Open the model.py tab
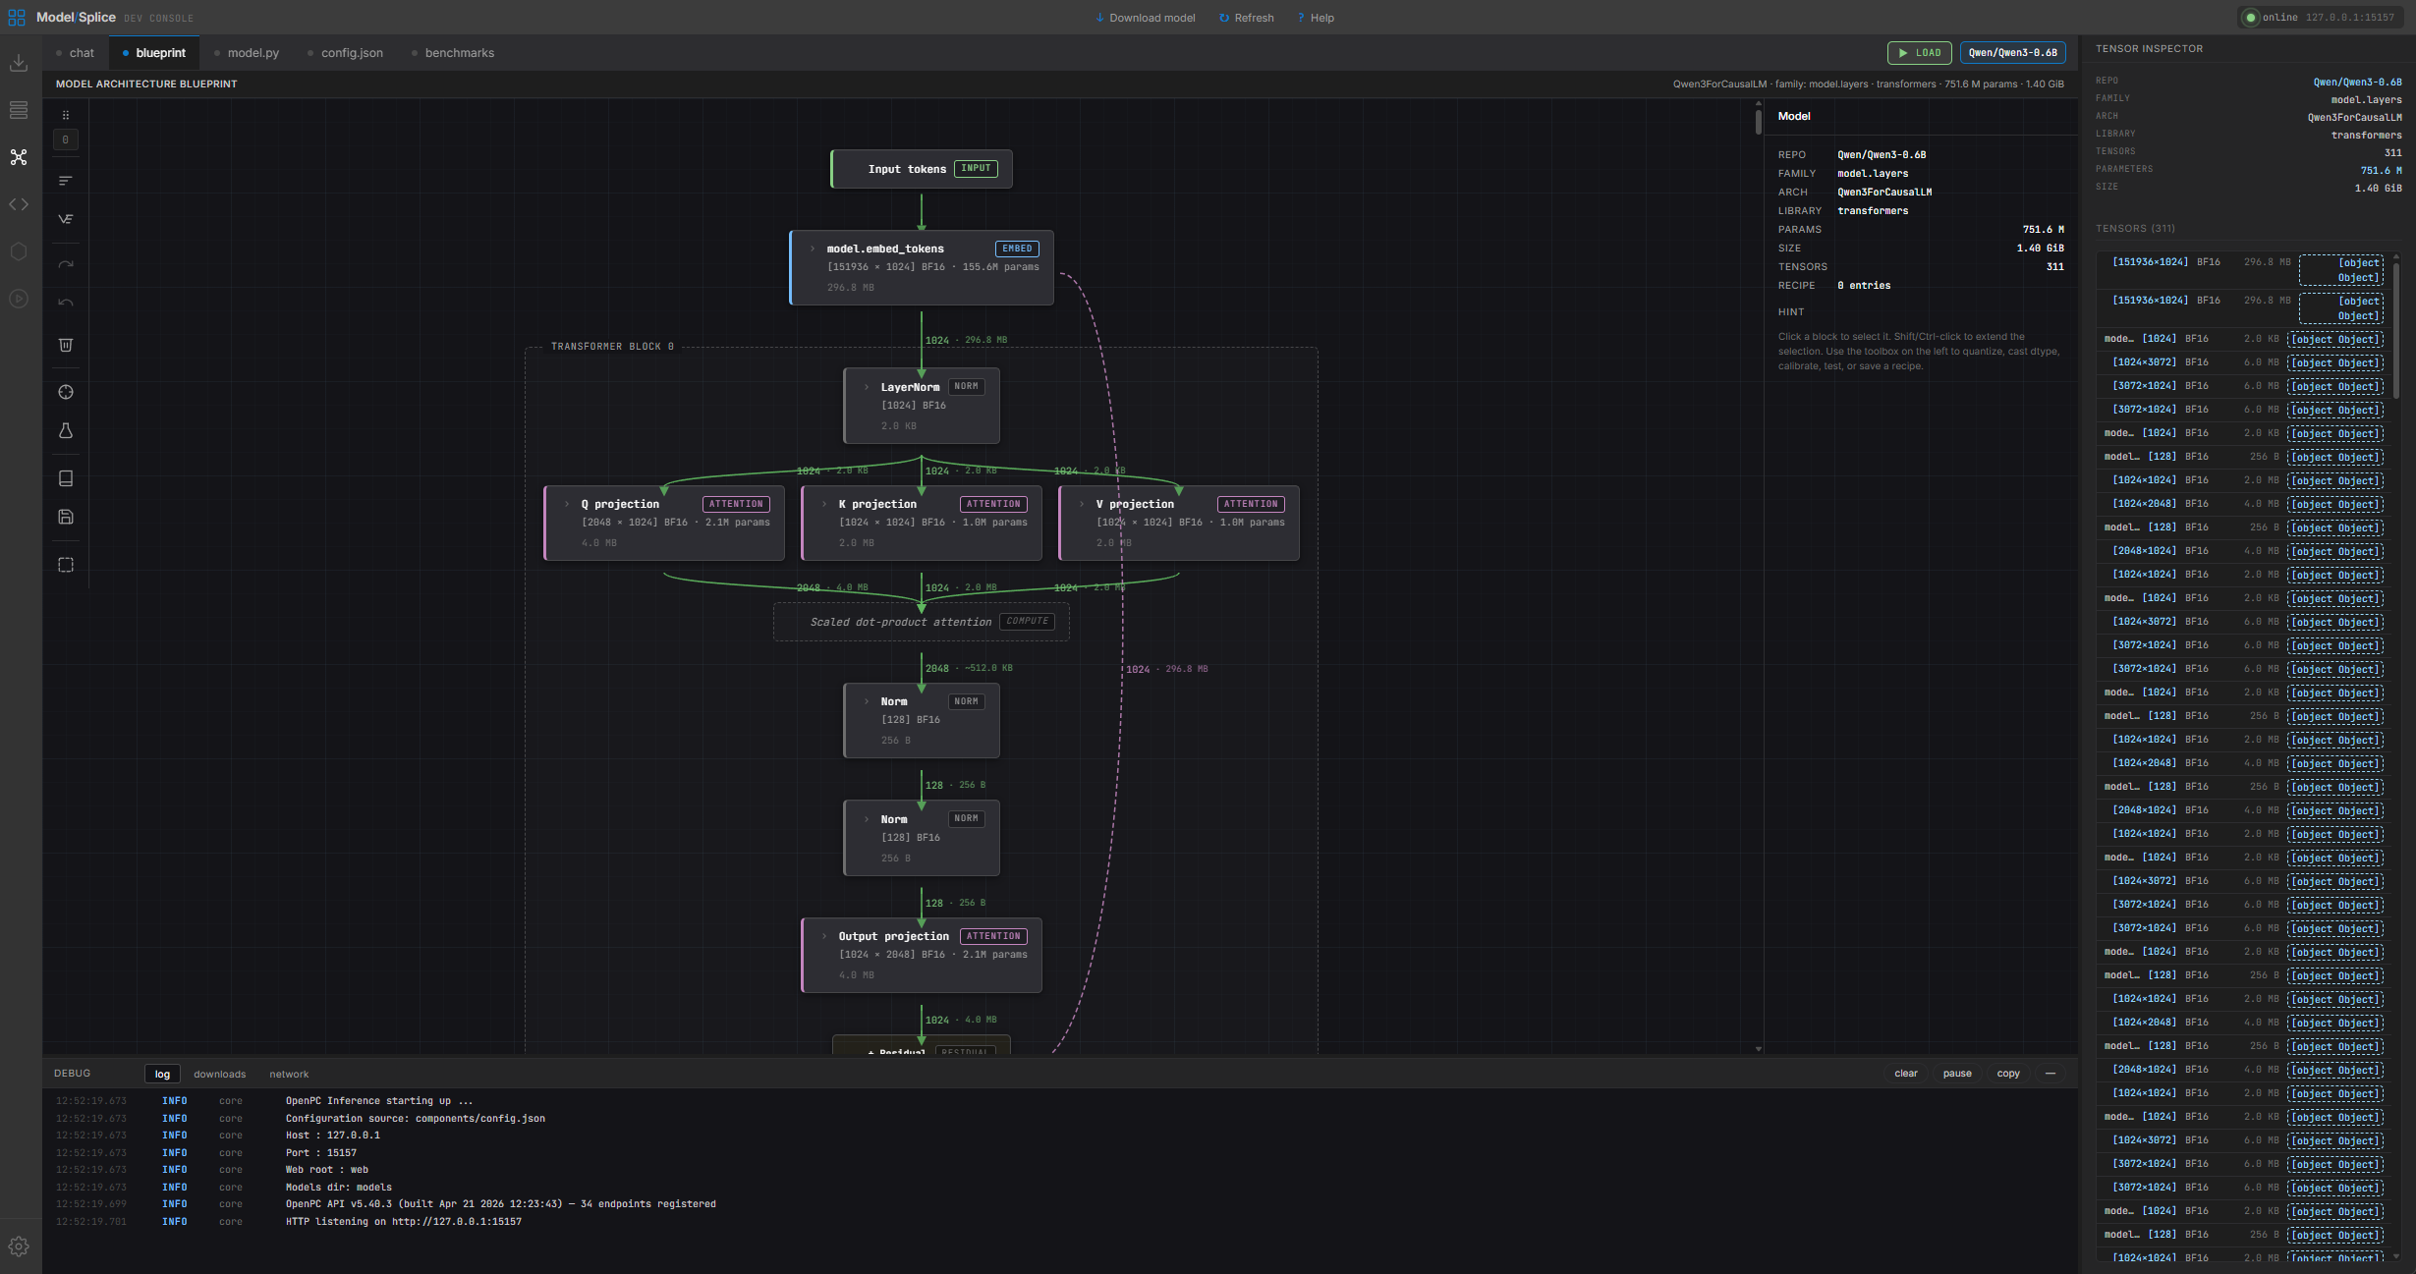2416x1274 pixels. pyautogui.click(x=247, y=53)
